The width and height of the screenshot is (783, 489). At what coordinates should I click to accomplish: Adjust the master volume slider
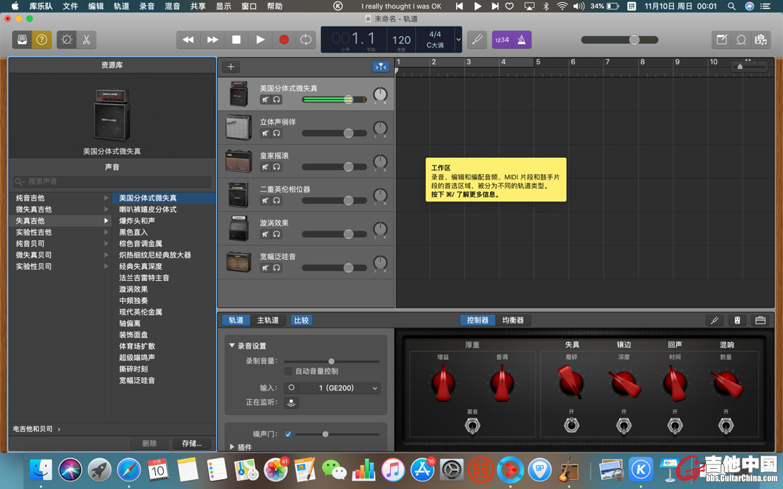pos(619,40)
